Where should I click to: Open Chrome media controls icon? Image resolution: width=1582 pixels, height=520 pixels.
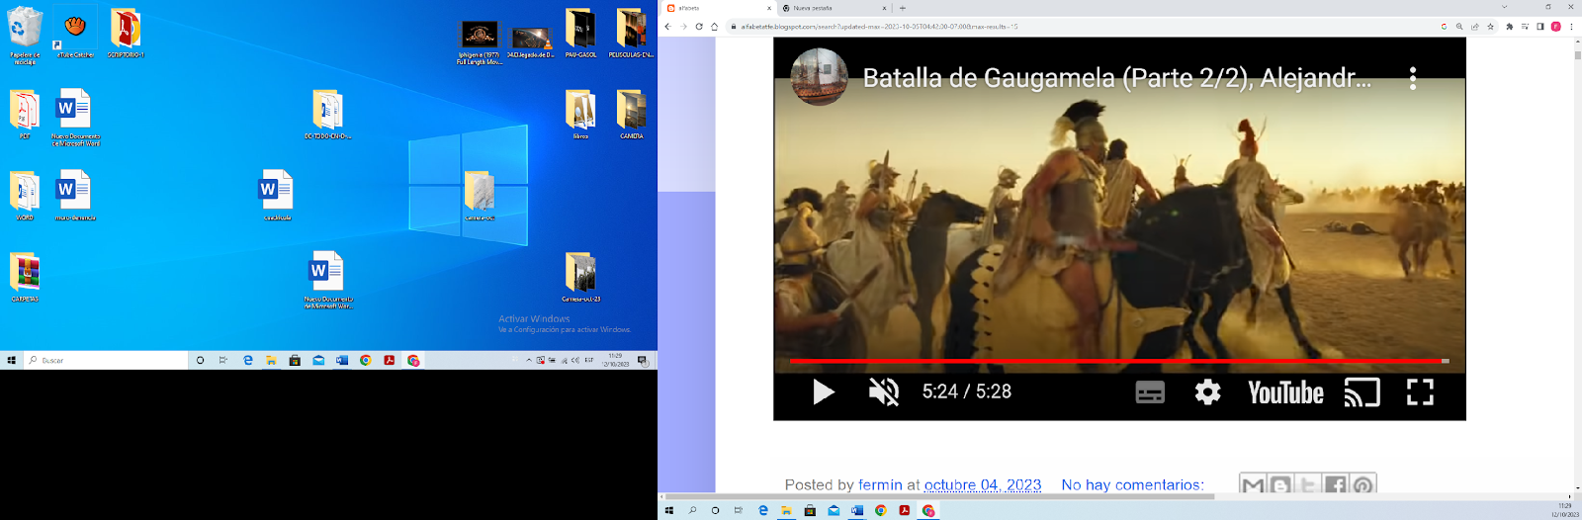pos(1525,27)
